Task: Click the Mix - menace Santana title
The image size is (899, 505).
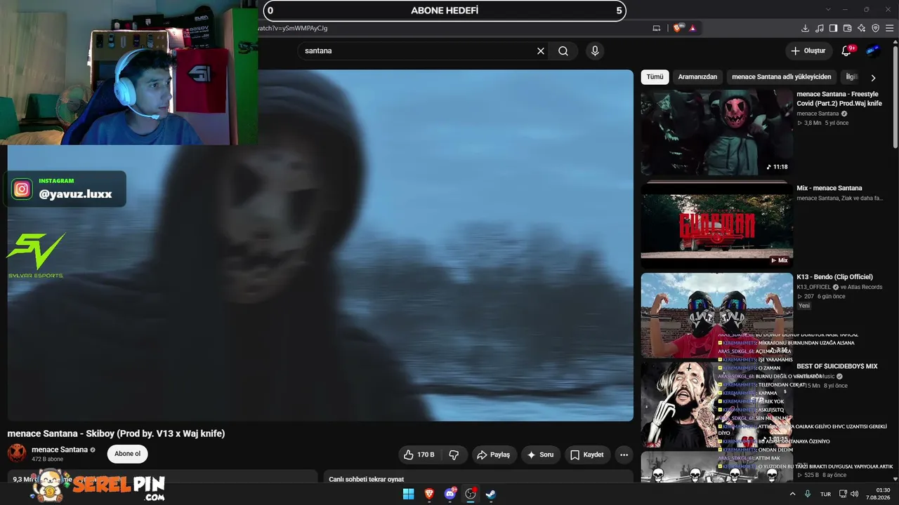Action: coord(829,188)
